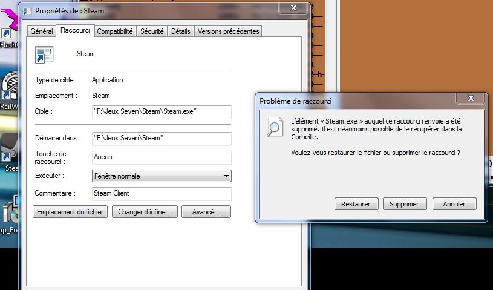Close the Problème de raccourci dialog

click(x=471, y=98)
